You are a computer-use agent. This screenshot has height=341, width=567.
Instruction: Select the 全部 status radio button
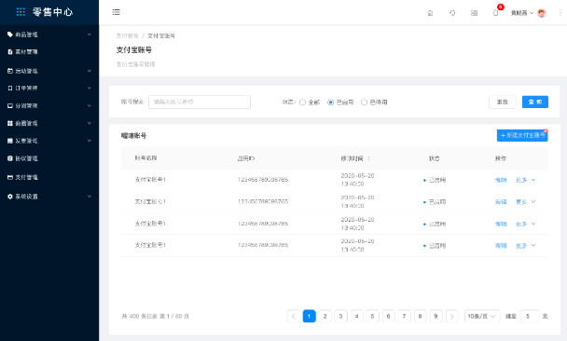(x=303, y=102)
